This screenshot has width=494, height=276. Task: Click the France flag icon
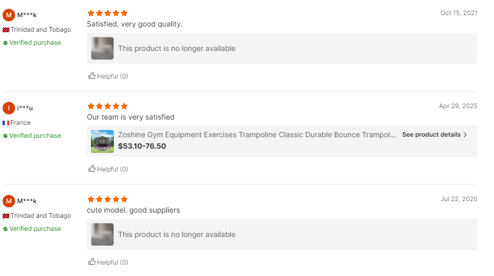pyautogui.click(x=6, y=123)
